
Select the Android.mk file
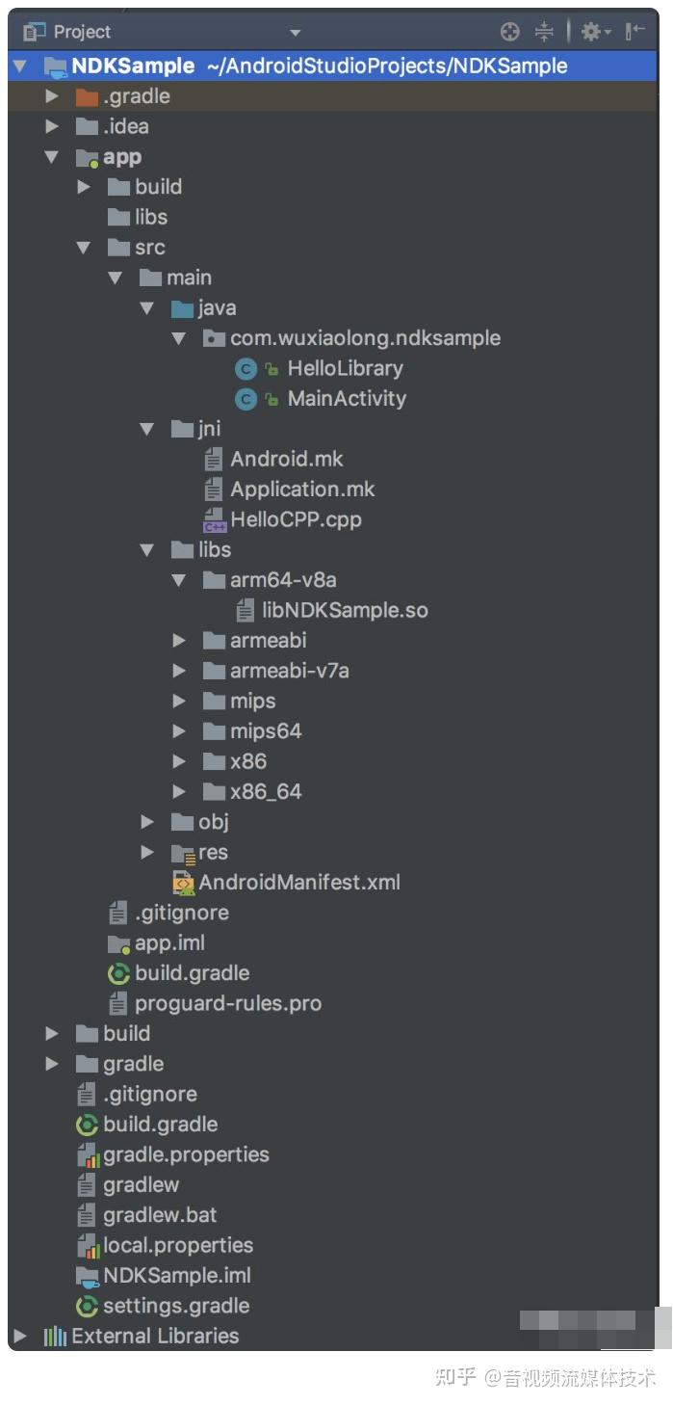tap(287, 459)
